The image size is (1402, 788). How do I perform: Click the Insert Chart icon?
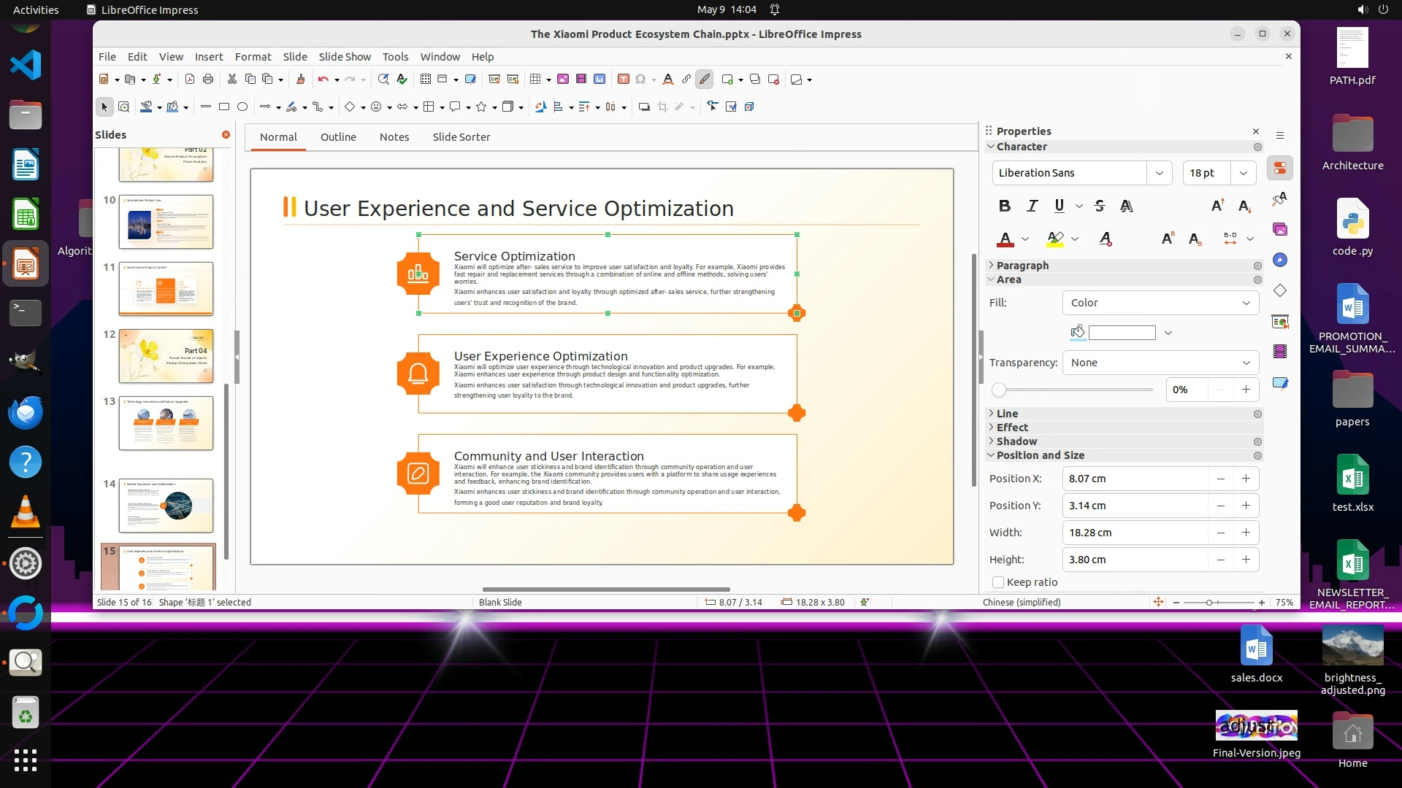point(600,80)
